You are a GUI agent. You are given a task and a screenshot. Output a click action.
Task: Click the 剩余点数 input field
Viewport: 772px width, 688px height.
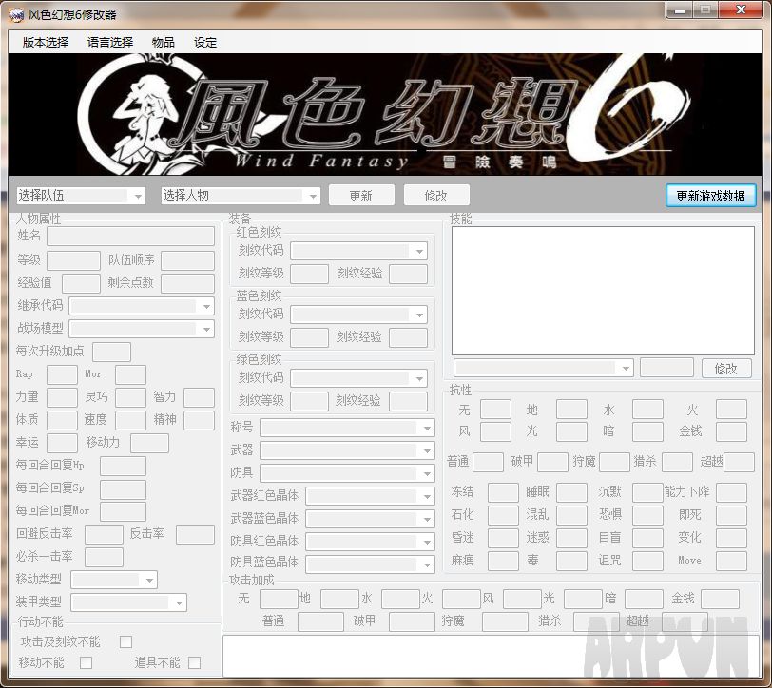pos(187,283)
